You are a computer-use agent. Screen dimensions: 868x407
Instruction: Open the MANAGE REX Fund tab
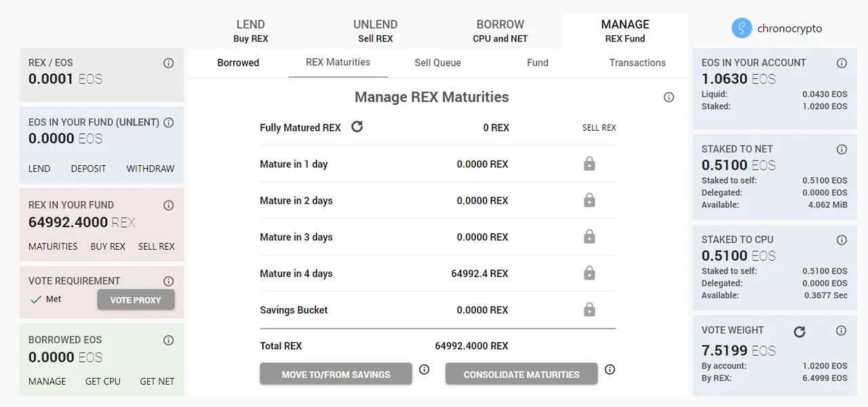click(625, 31)
